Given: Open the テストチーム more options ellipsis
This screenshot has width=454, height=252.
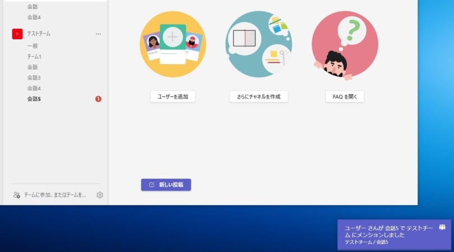Looking at the screenshot, I should (98, 34).
